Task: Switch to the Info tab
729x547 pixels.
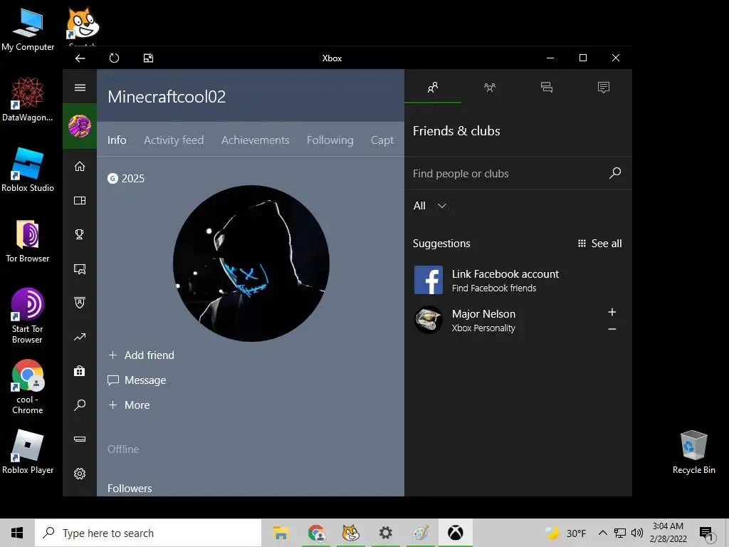Action: pos(117,140)
